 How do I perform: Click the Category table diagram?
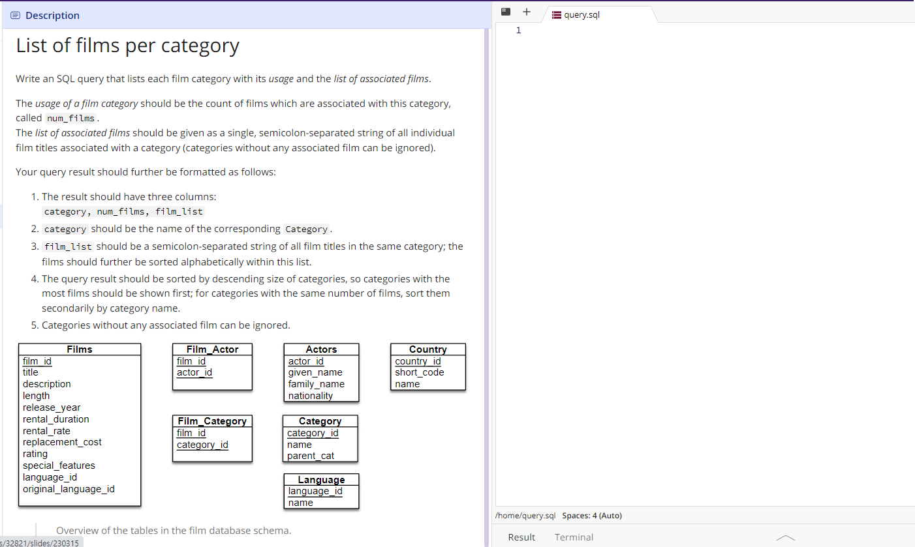[x=320, y=438]
